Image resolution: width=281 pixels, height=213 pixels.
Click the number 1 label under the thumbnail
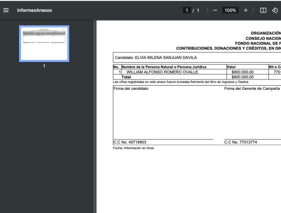click(x=44, y=66)
